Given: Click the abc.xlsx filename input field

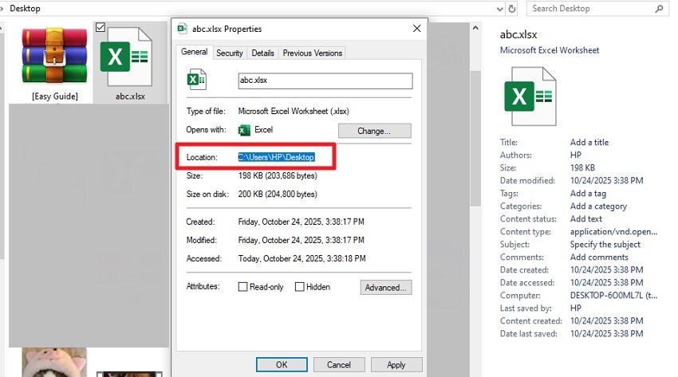Looking at the screenshot, I should point(325,81).
